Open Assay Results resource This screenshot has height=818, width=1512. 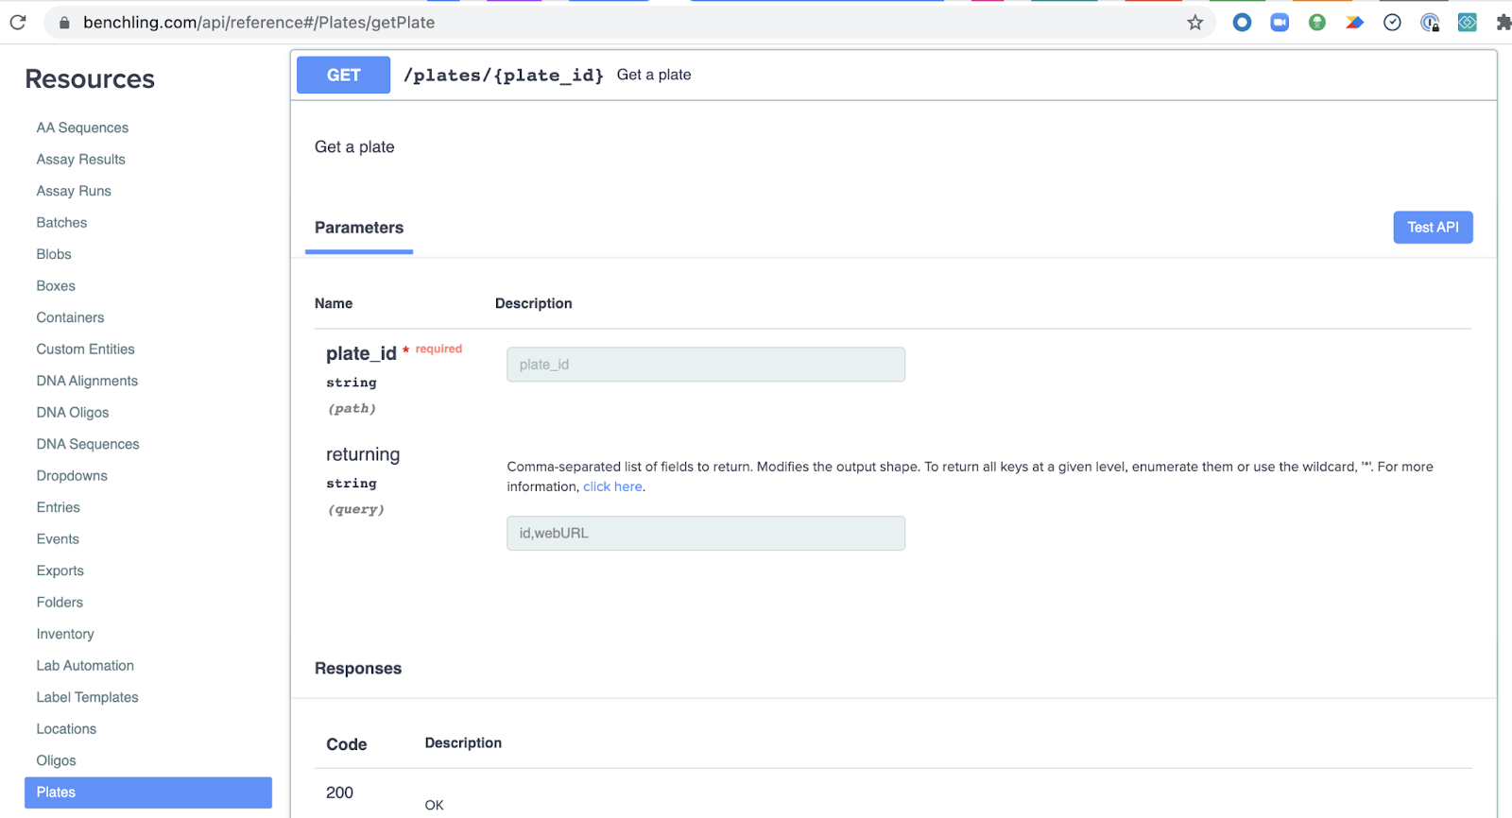pos(80,160)
